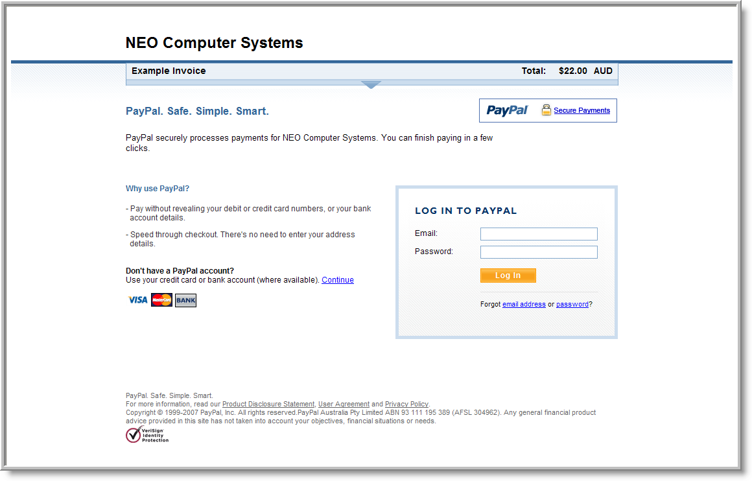
Task: Focus the Password input field
Action: pyautogui.click(x=538, y=252)
